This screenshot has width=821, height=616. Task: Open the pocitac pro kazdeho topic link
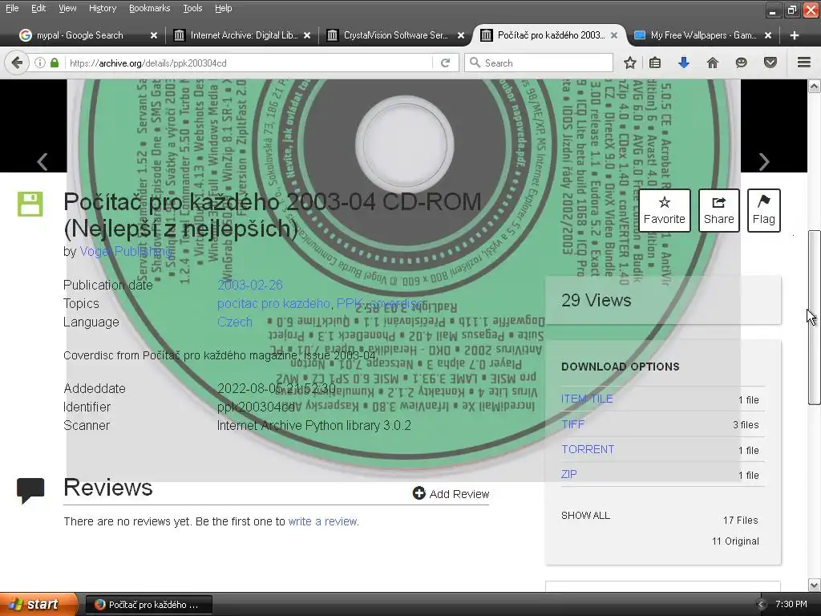coord(274,303)
